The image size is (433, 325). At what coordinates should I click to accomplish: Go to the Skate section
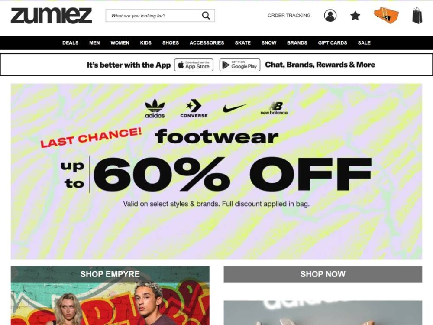click(243, 43)
